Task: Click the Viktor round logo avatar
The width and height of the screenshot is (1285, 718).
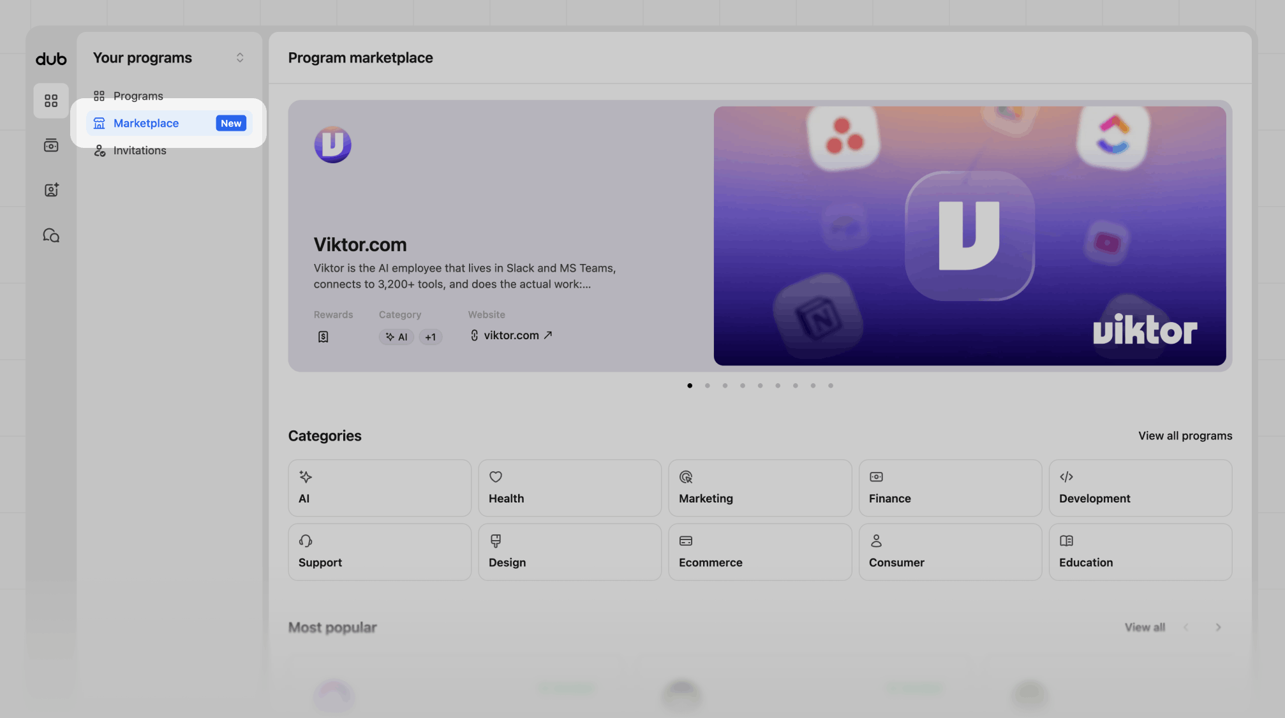Action: point(332,144)
